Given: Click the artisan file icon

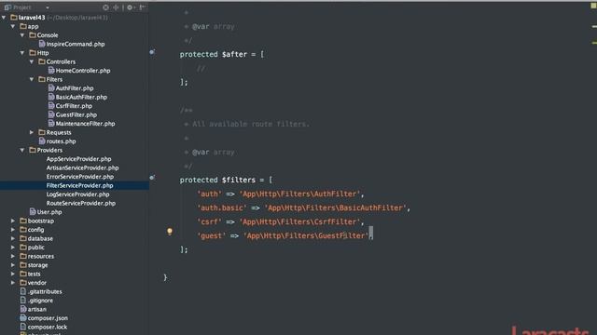Looking at the screenshot, I should click(23, 309).
